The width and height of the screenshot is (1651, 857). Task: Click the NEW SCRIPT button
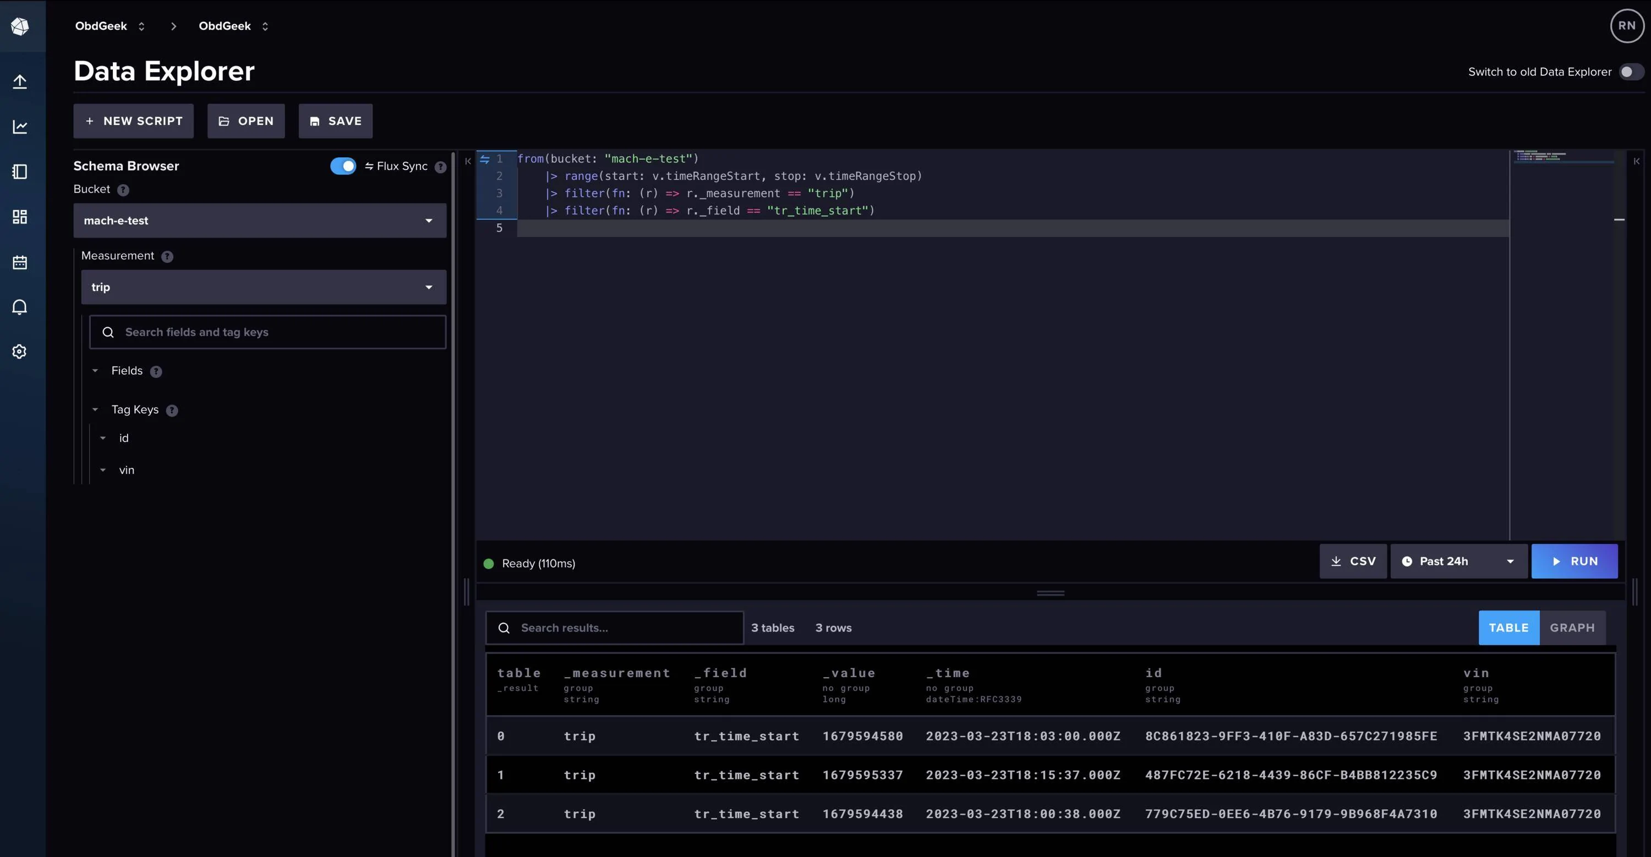[133, 121]
